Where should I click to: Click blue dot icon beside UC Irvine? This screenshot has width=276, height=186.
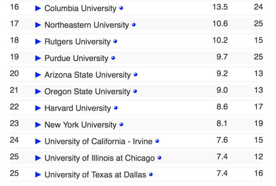[157, 141]
